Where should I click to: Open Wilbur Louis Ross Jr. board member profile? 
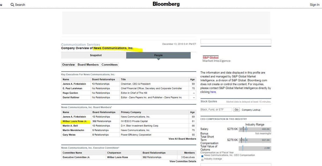(x=75, y=121)
